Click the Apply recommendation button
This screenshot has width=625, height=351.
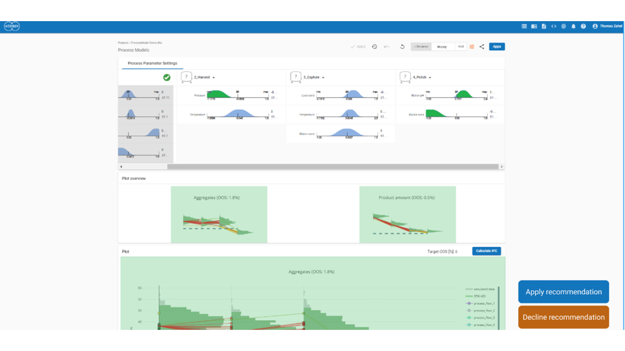563,292
